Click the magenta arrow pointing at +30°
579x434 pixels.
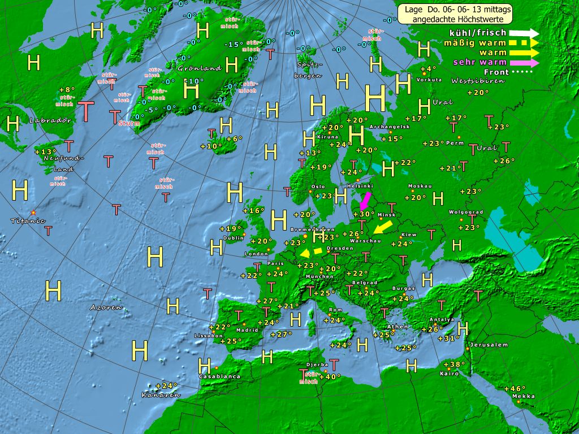coord(366,201)
